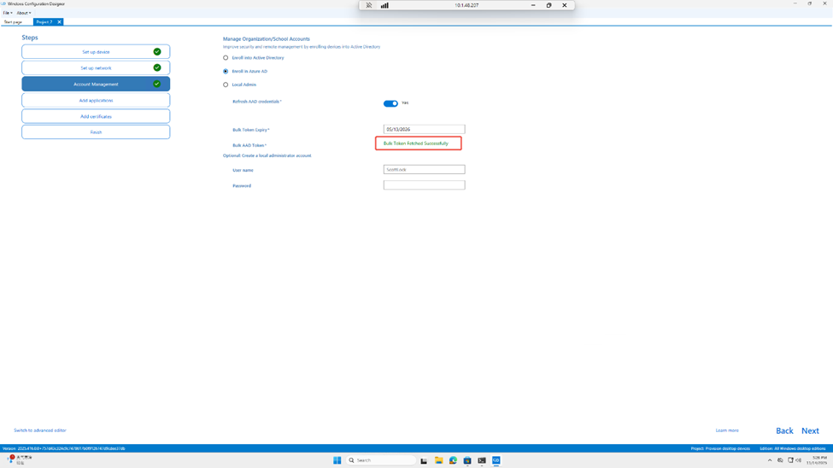Toggle Refresh AAD credentials switch

[390, 103]
